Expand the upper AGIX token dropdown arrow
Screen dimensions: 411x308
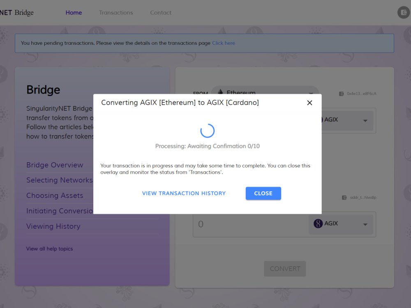[x=365, y=120]
